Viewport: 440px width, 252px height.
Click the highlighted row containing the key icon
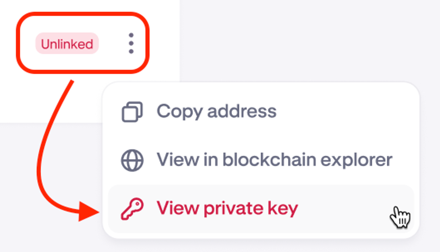261,209
